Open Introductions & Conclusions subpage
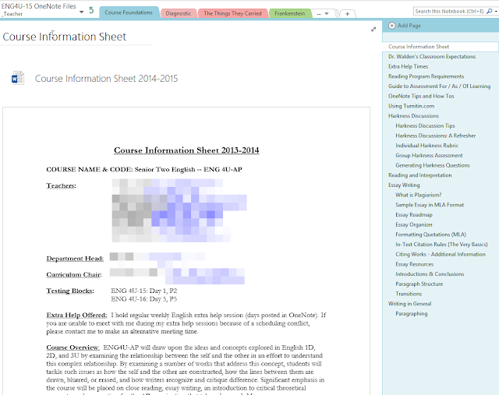The height and width of the screenshot is (395, 499). coord(430,273)
